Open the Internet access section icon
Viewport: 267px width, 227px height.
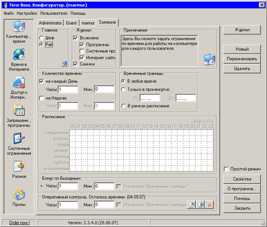(19, 82)
